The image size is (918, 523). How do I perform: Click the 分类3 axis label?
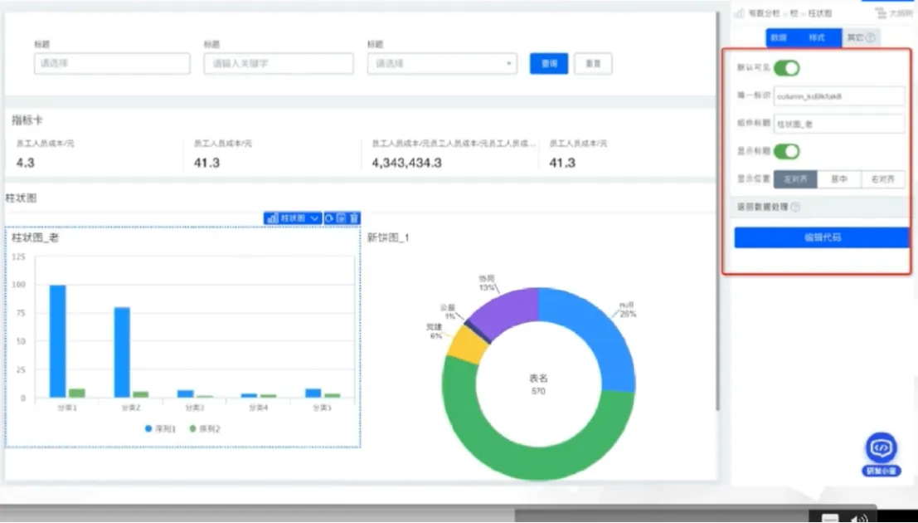tap(194, 408)
